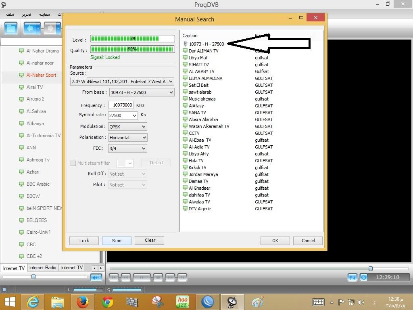Click the transponder icon of 10973 - H - 27500
This screenshot has width=413, height=310.
[x=186, y=44]
